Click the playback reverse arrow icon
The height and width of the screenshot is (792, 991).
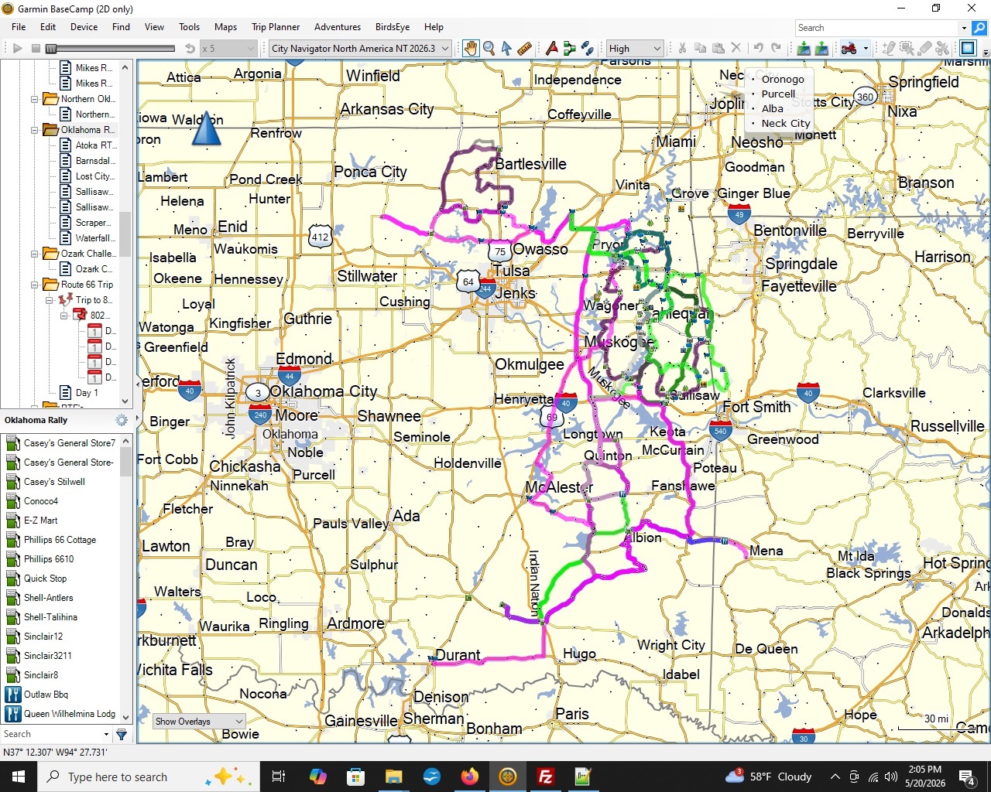tap(190, 48)
